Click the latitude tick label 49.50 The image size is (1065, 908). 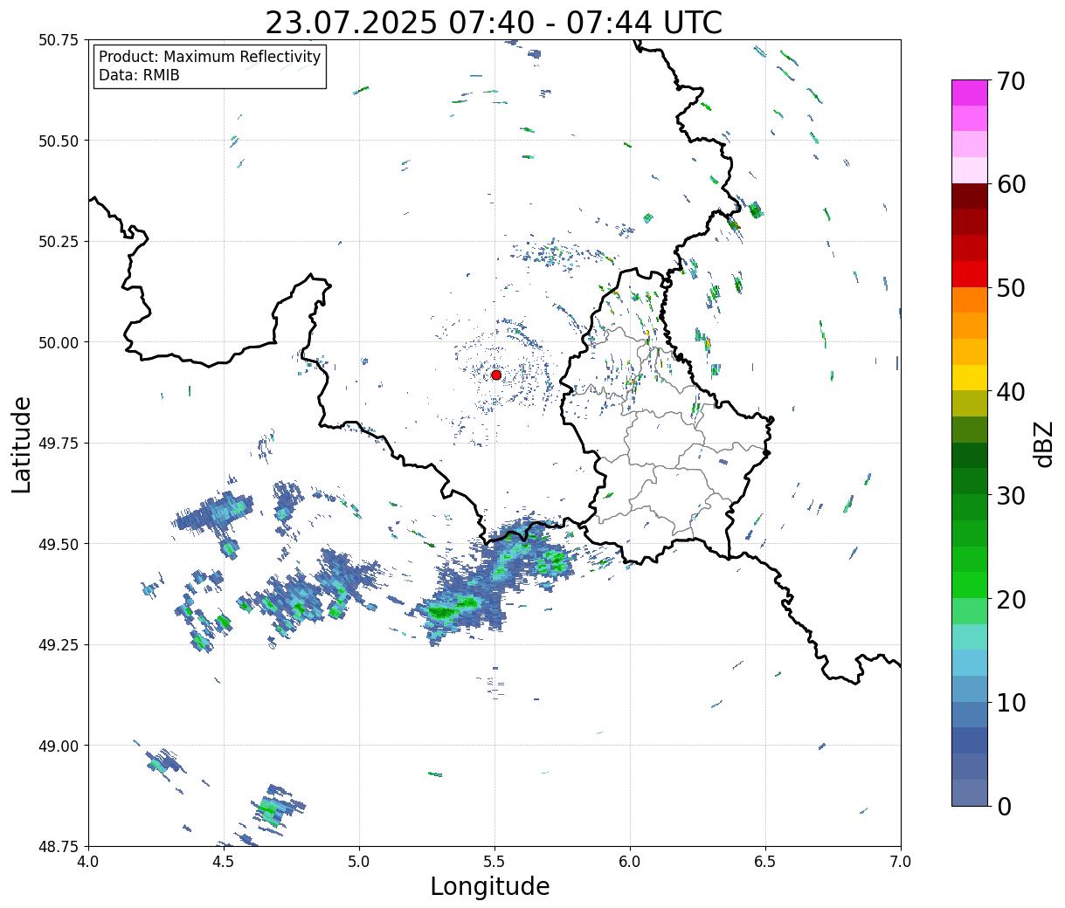[59, 544]
